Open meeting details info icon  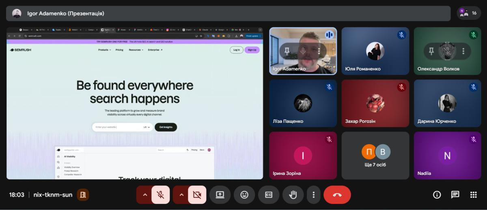point(437,195)
